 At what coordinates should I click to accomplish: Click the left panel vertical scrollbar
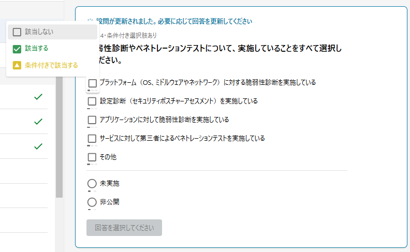(x=60, y=137)
